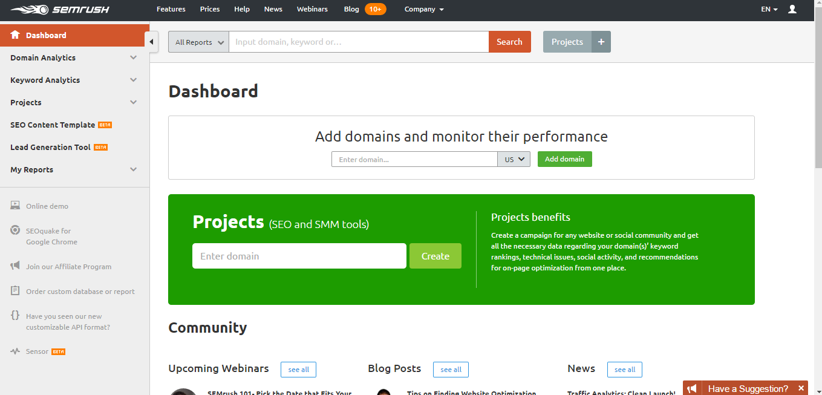
Task: Click the plus icon next to Projects
Action: click(x=601, y=42)
